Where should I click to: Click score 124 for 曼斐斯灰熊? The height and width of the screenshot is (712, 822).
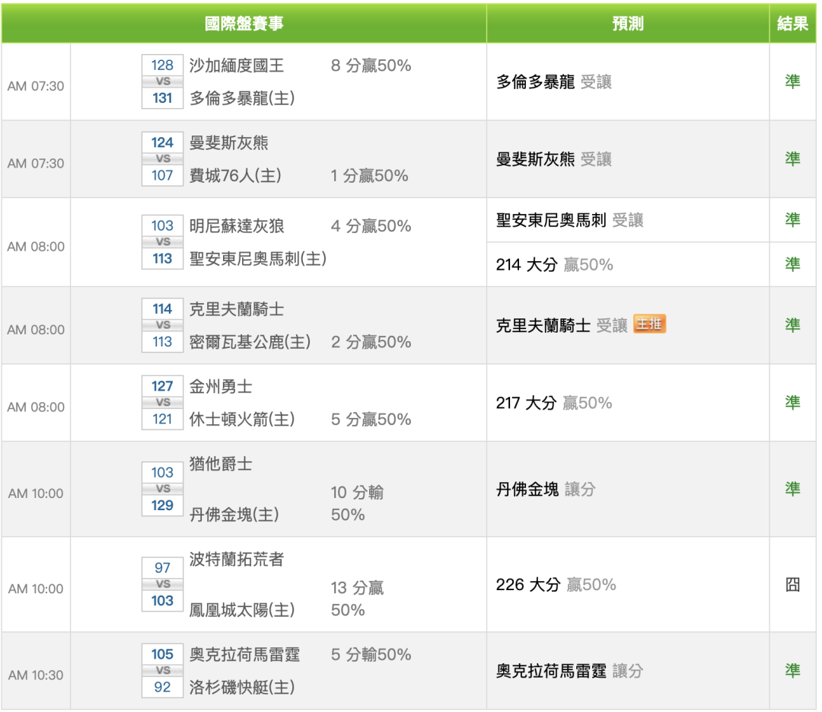(x=163, y=142)
